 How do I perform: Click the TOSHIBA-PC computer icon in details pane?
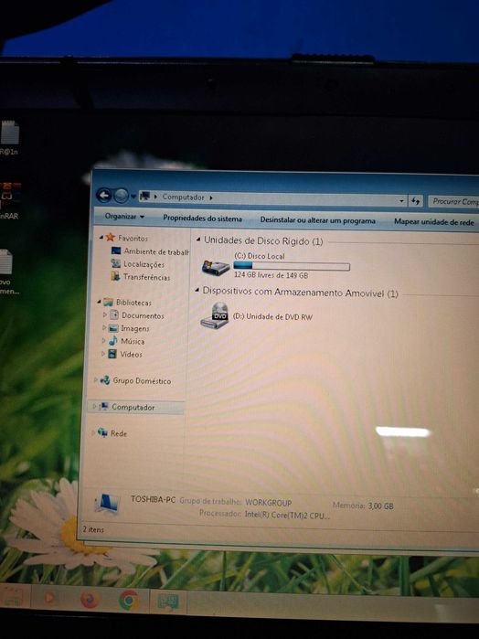pyautogui.click(x=106, y=503)
